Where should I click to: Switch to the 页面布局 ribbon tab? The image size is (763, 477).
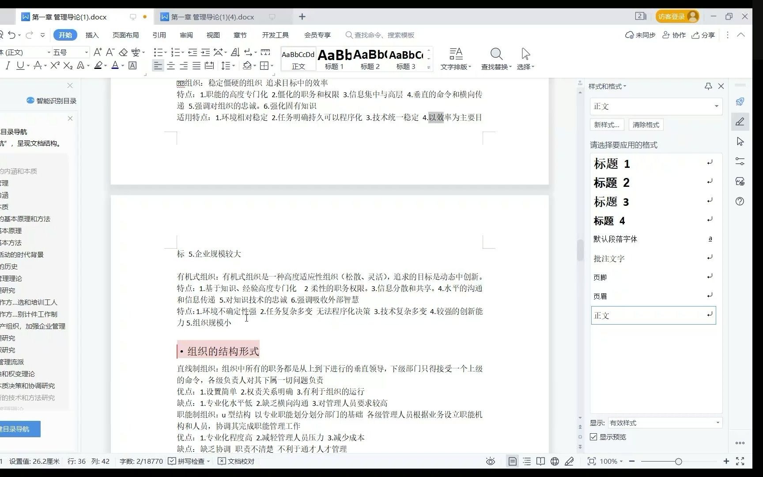[125, 35]
